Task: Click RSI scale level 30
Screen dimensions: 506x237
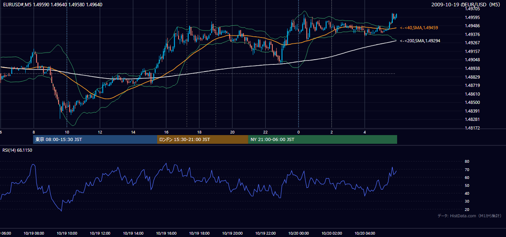Action: (x=467, y=201)
